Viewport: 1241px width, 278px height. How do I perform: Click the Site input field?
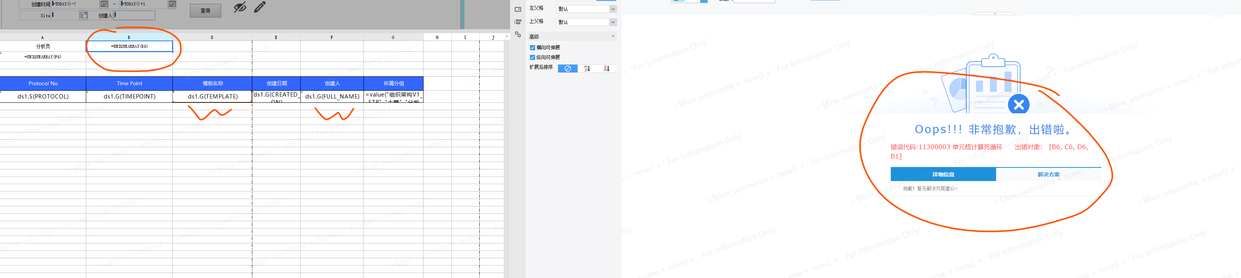coord(66,16)
